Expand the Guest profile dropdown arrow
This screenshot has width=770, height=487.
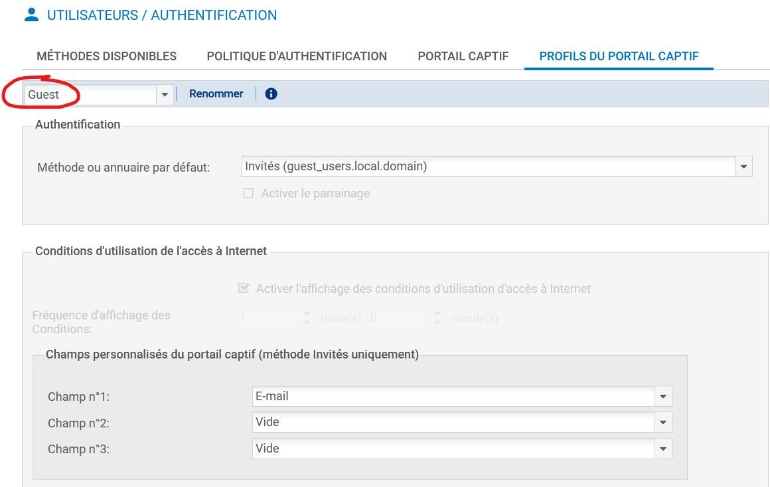tap(165, 95)
